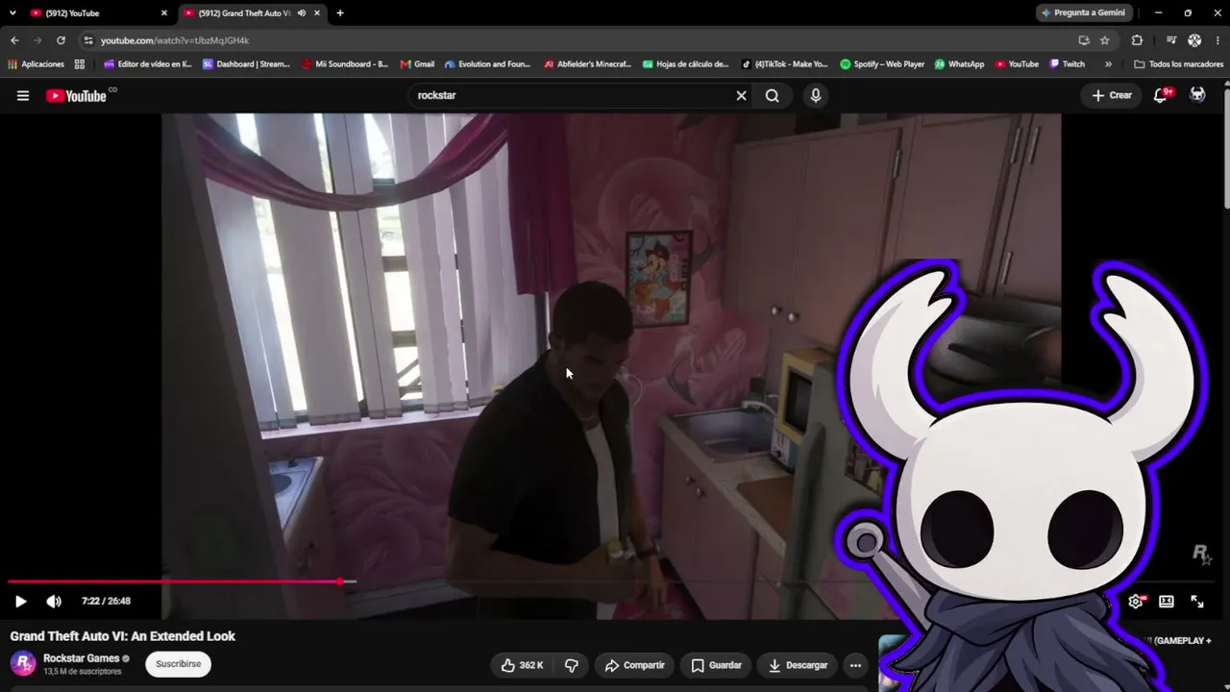Open the browser extensions puzzle icon
The image size is (1230, 692).
point(1137,40)
